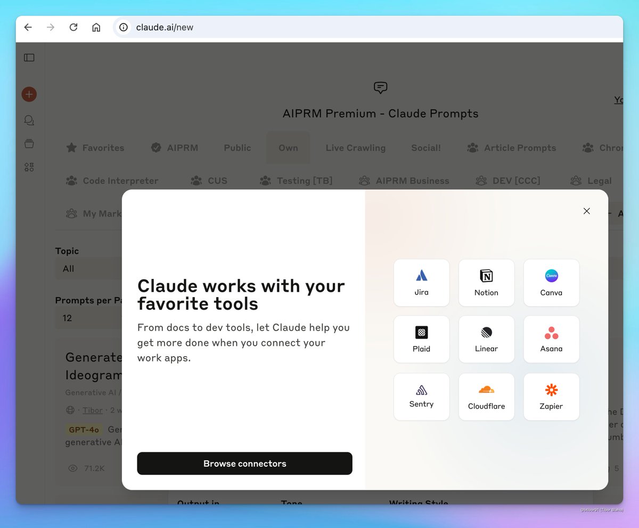The image size is (639, 528).
Task: Pick the Sentry connector tile
Action: tap(422, 397)
